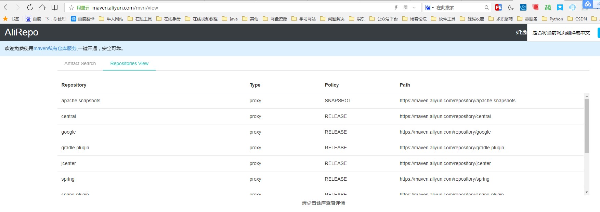Open the browser home page

42,7
